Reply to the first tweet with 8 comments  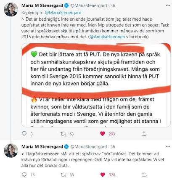(24, 134)
